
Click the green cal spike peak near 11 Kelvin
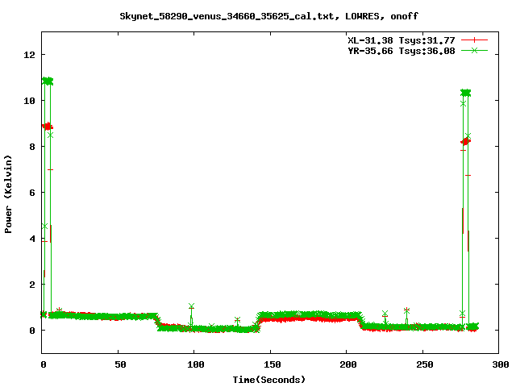[x=48, y=81]
